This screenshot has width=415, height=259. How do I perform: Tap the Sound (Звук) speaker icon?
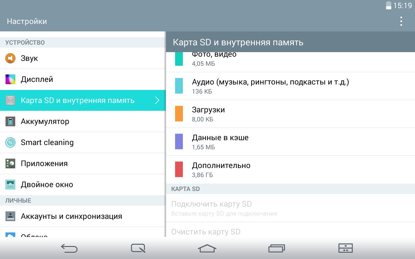[10, 58]
